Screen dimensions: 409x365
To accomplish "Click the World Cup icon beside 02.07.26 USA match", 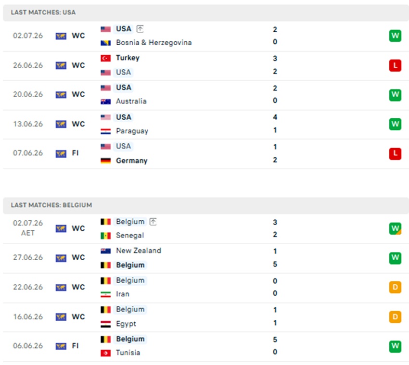I will pos(61,36).
